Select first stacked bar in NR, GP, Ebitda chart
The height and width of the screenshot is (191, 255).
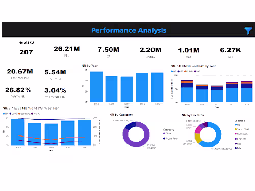point(187,91)
